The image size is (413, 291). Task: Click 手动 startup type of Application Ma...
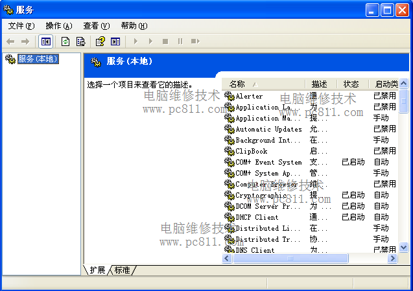(x=381, y=118)
